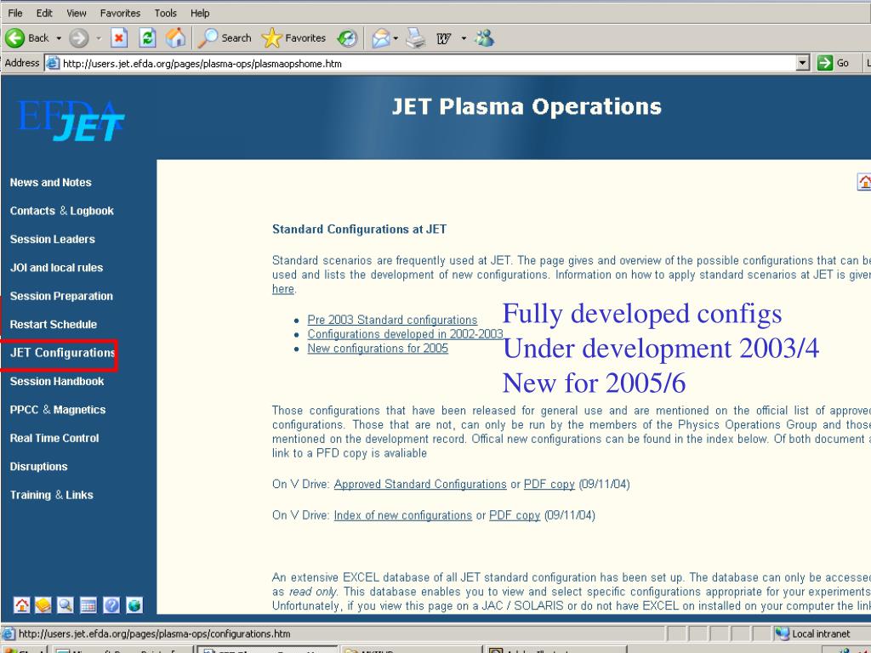Screen dimensions: 871x653
Task: Open the Edit menu
Action: click(44, 13)
